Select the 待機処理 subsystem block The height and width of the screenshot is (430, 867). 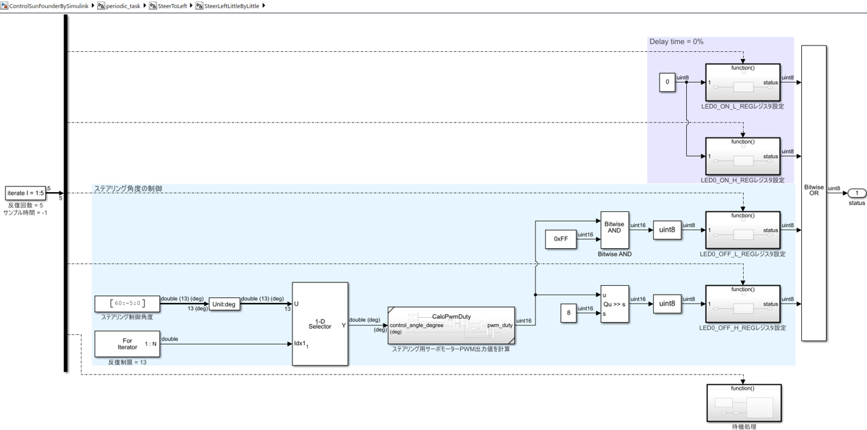[x=743, y=403]
